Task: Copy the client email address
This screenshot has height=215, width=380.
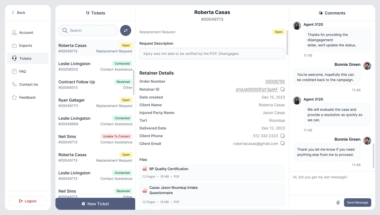Action: click(283, 143)
